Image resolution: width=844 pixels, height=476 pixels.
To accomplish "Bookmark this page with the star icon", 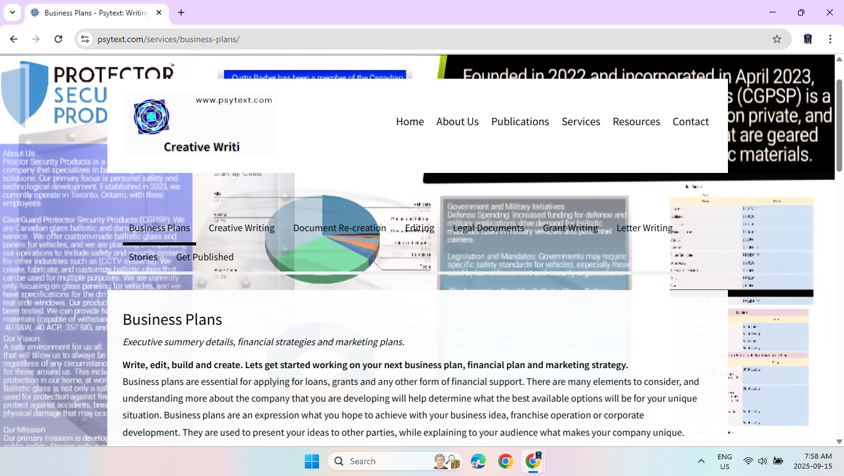I will (777, 39).
